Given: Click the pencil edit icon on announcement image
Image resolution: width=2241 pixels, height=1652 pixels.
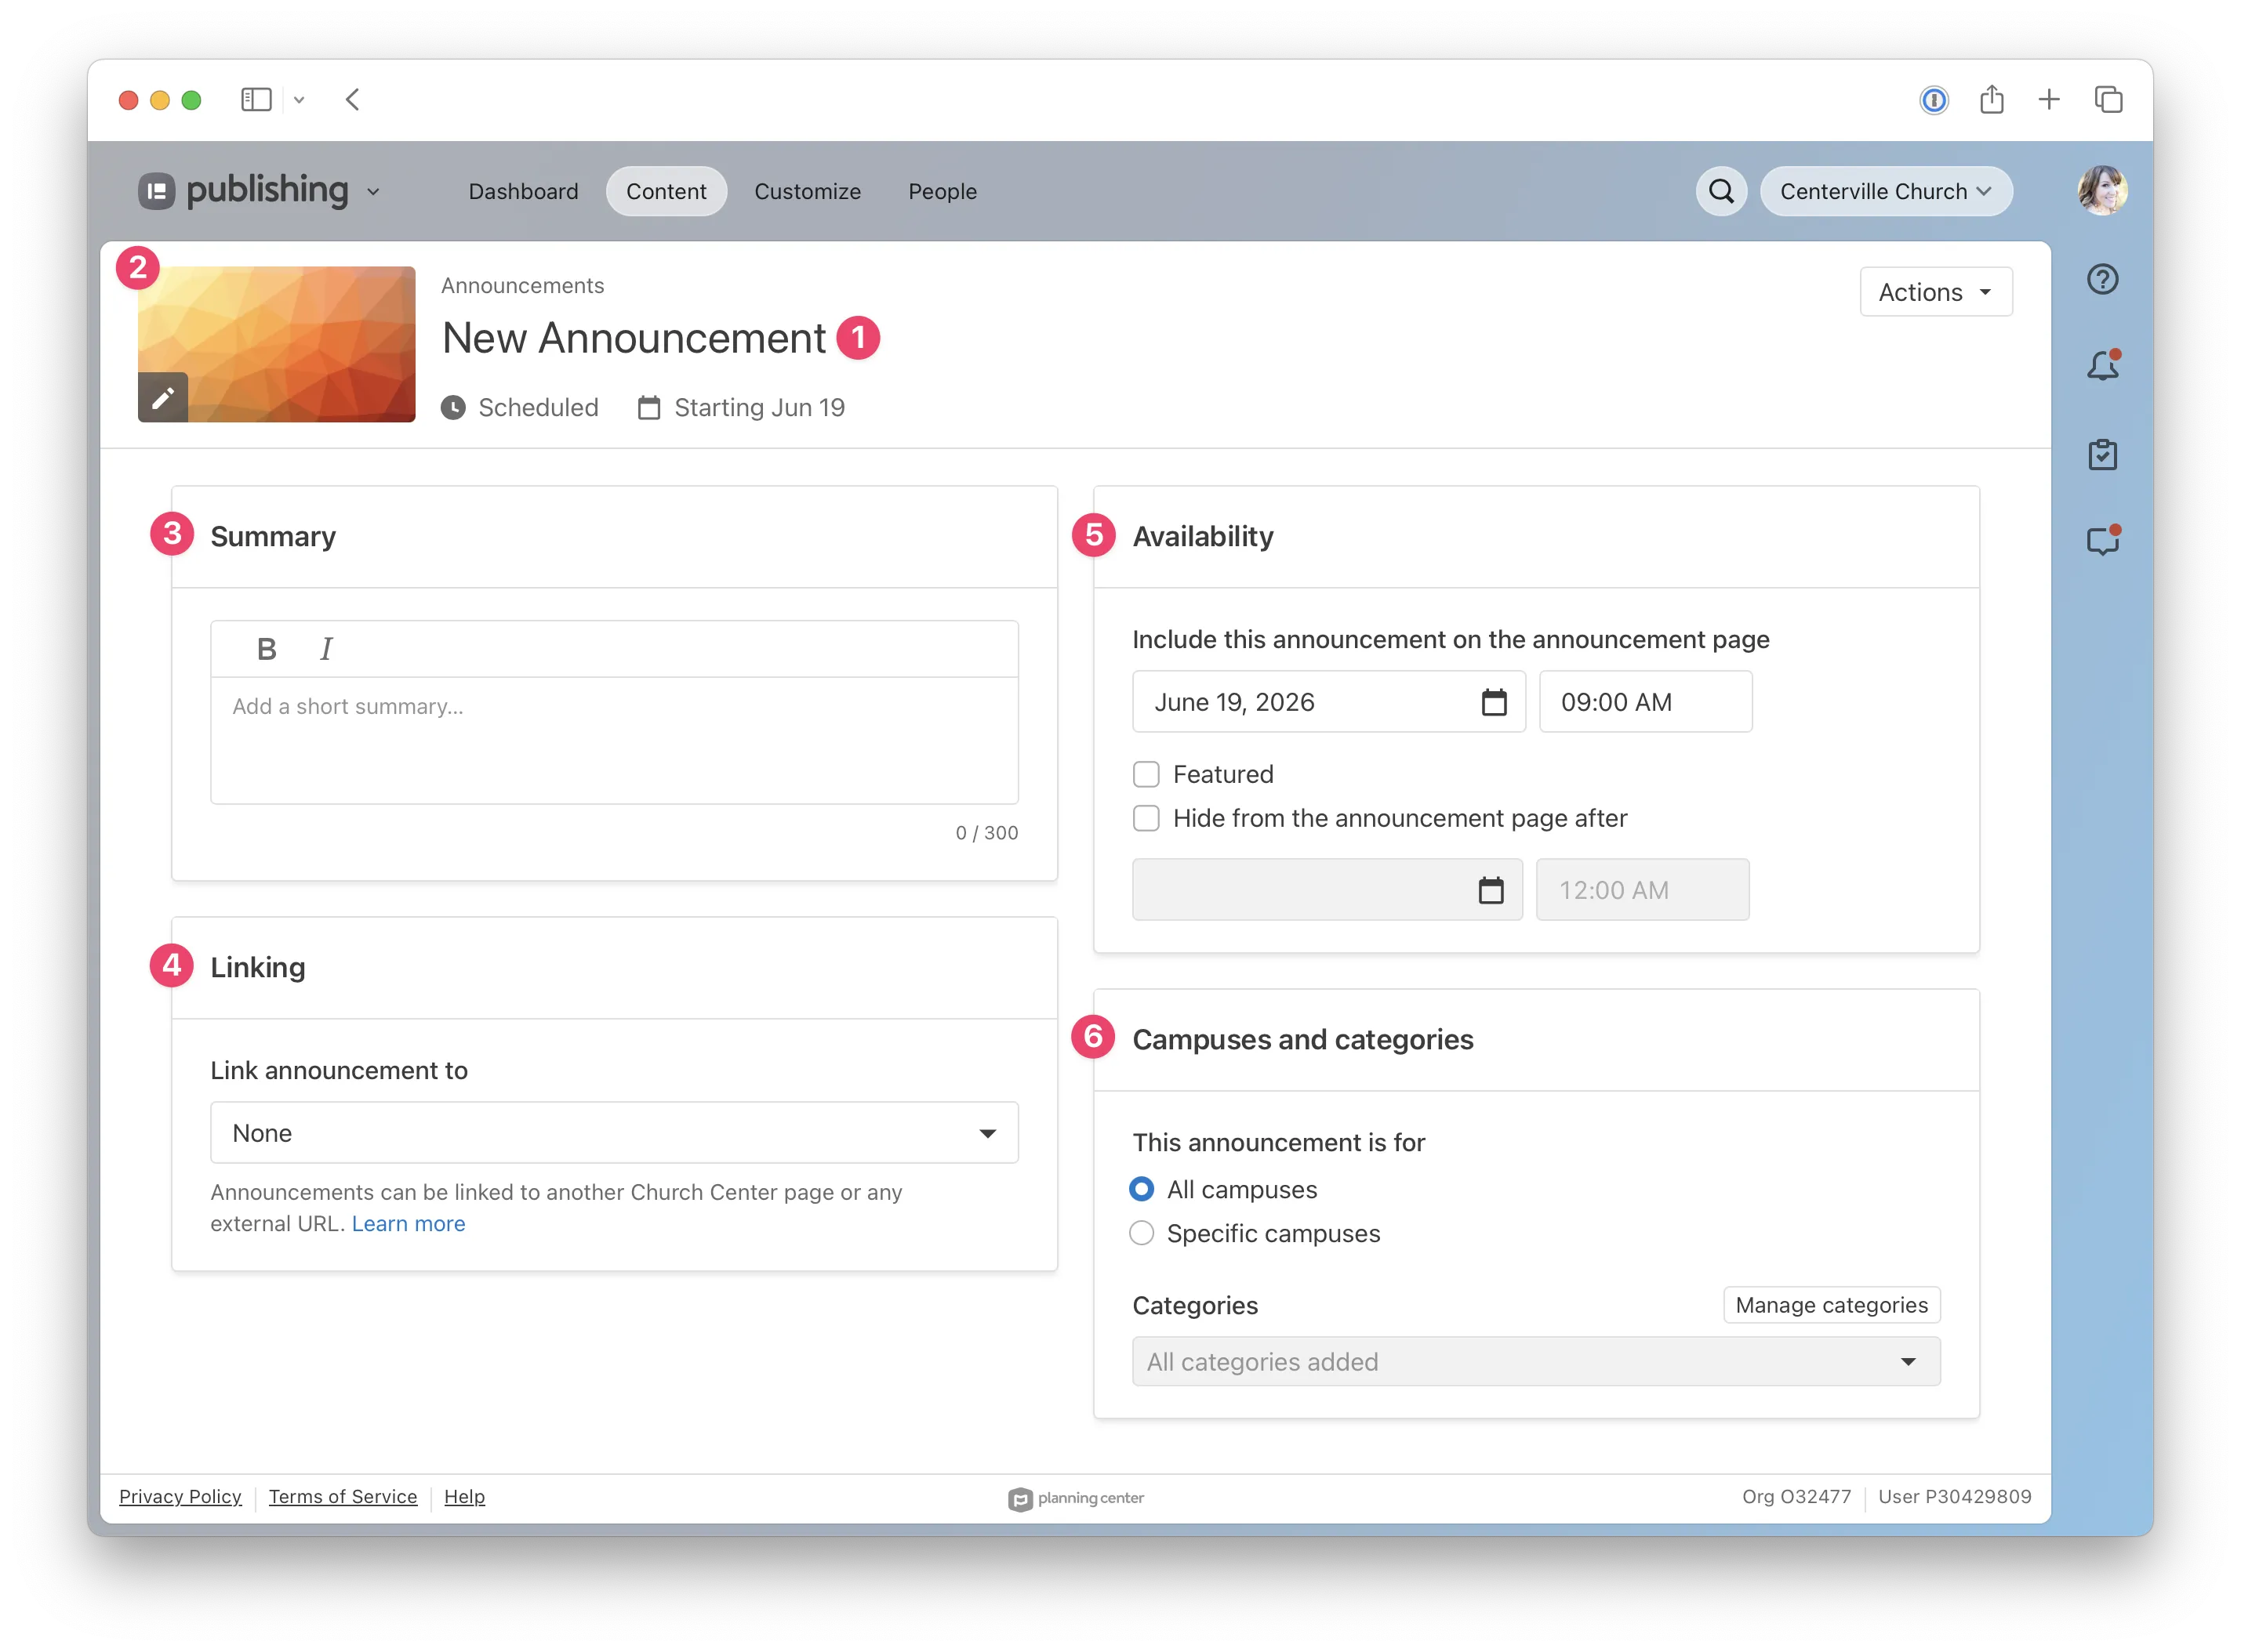Looking at the screenshot, I should click(163, 398).
